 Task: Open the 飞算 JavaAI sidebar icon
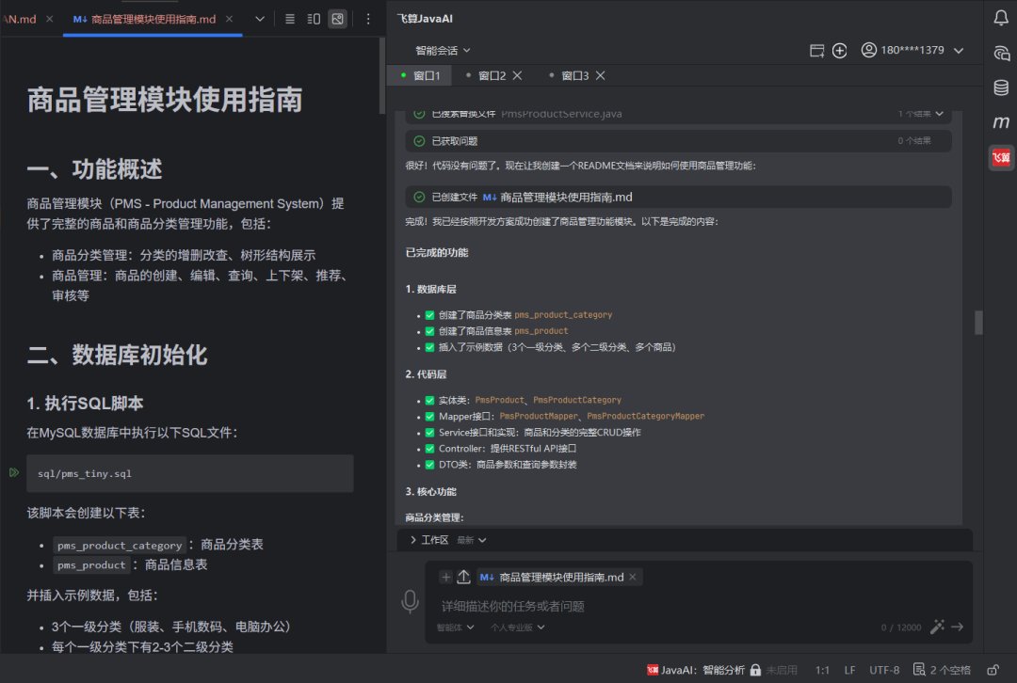1001,157
